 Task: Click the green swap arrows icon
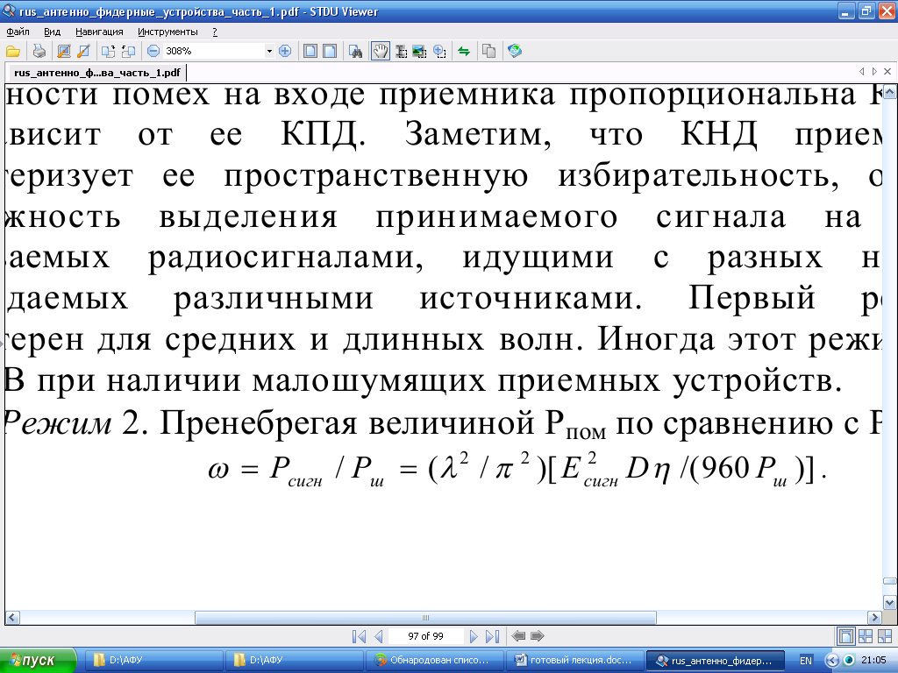pos(464,51)
